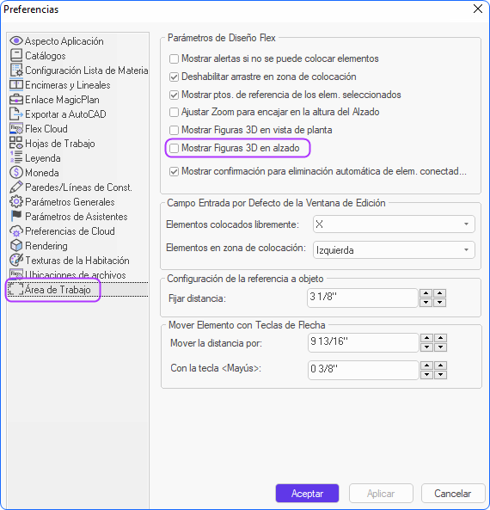
Task: Click the Flex Cloud icon
Action: [x=16, y=129]
